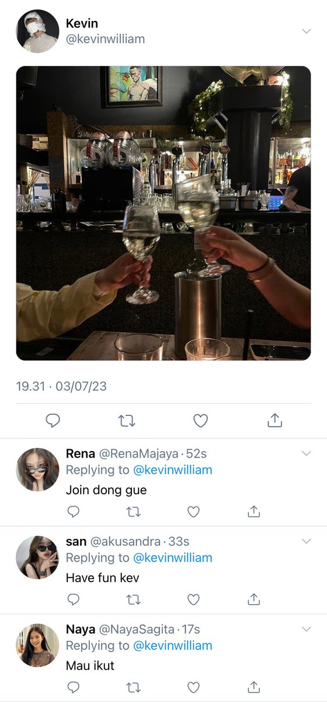The height and width of the screenshot is (702, 327).
Task: Reply to Naya's 'Mau ikut' comment
Action: (73, 687)
